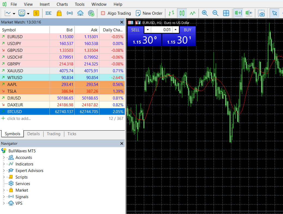The image size is (283, 214).
Task: Open the Insert menu
Action: pyautogui.click(x=45, y=4)
